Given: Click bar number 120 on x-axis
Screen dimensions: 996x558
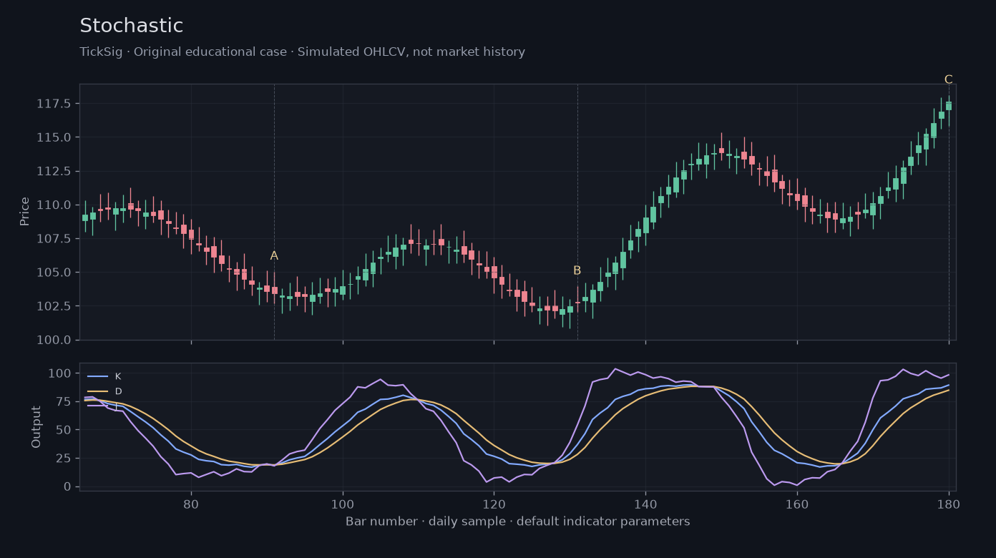Looking at the screenshot, I should coord(494,504).
